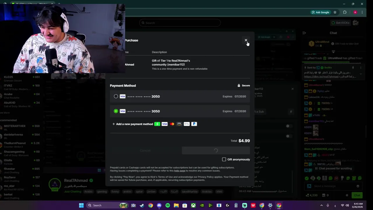Open chat settings gear
Viewport: 373px width, 210px height.
(x=347, y=195)
